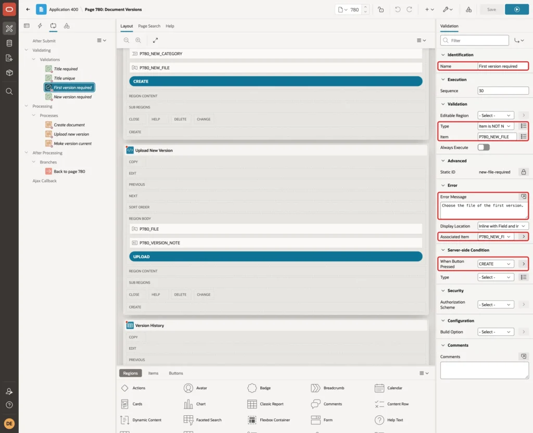This screenshot has width=533, height=433.
Task: Open the Associated Item dropdown
Action: click(x=496, y=237)
